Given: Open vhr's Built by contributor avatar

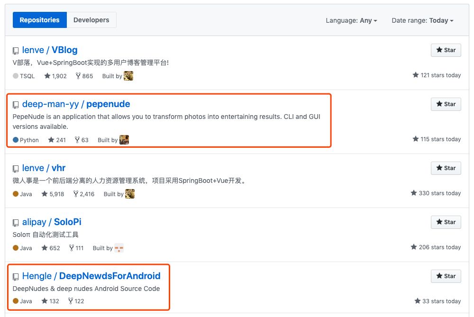Looking at the screenshot, I should tap(130, 194).
